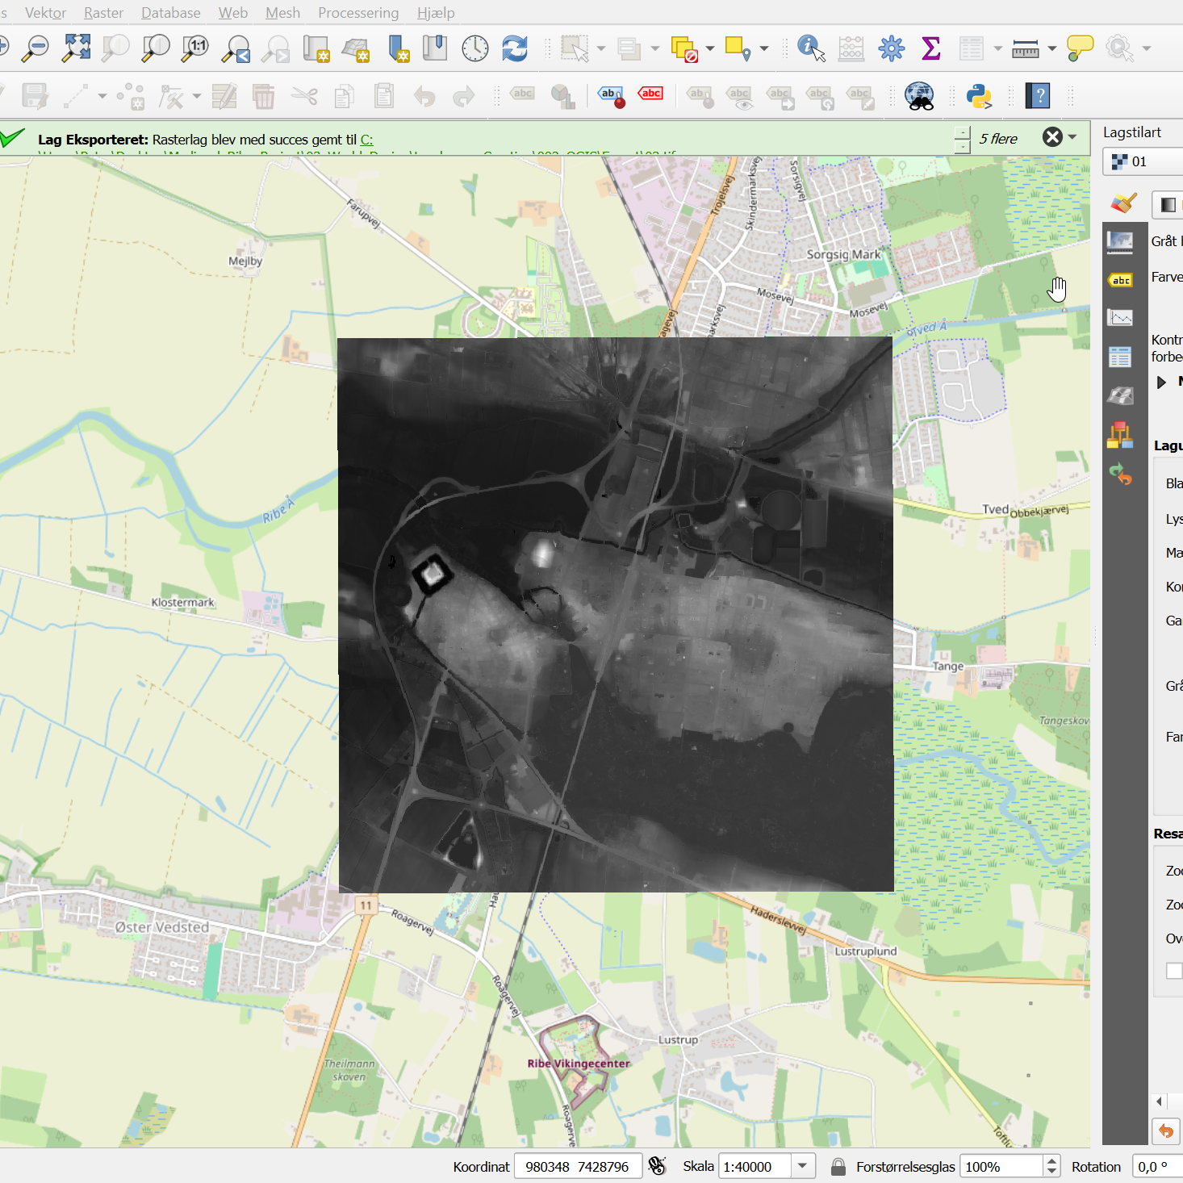
Task: Open the Skala scale dropdown
Action: point(803,1166)
